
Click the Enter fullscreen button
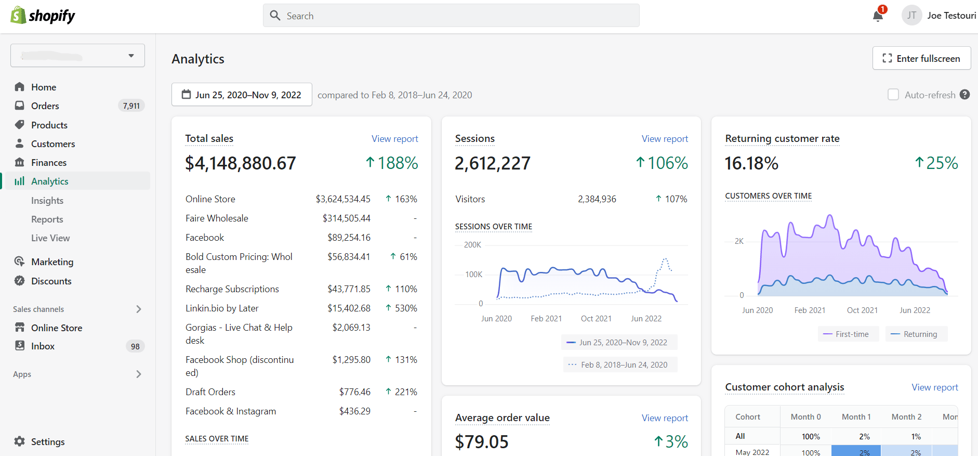(x=921, y=58)
